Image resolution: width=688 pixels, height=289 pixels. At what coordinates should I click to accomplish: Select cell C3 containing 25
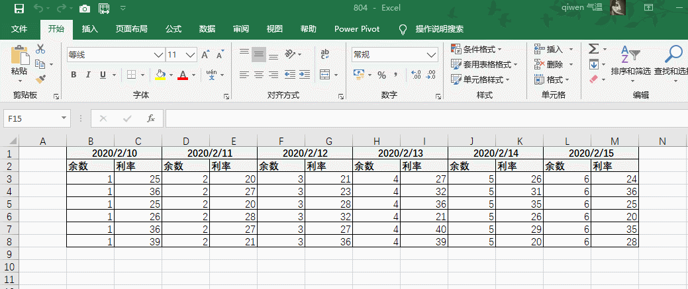coord(138,179)
